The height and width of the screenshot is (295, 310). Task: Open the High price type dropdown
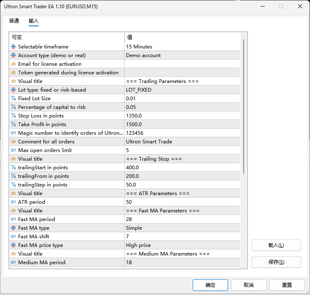182,245
